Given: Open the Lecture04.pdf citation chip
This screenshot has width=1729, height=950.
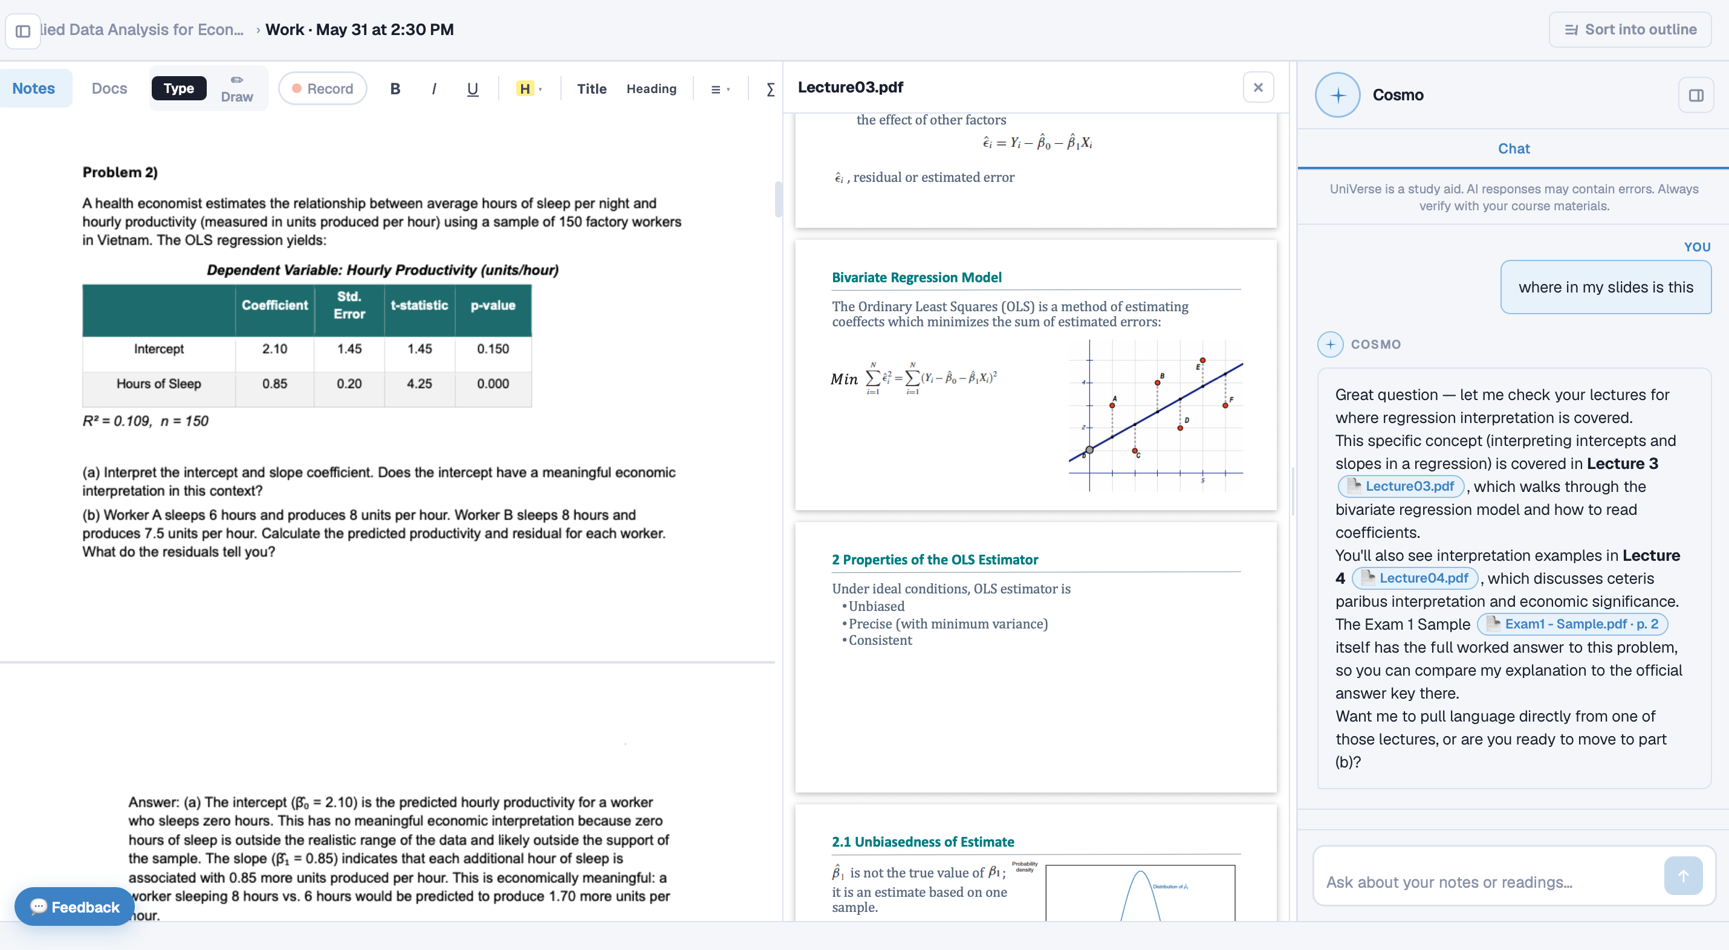Looking at the screenshot, I should pyautogui.click(x=1415, y=578).
